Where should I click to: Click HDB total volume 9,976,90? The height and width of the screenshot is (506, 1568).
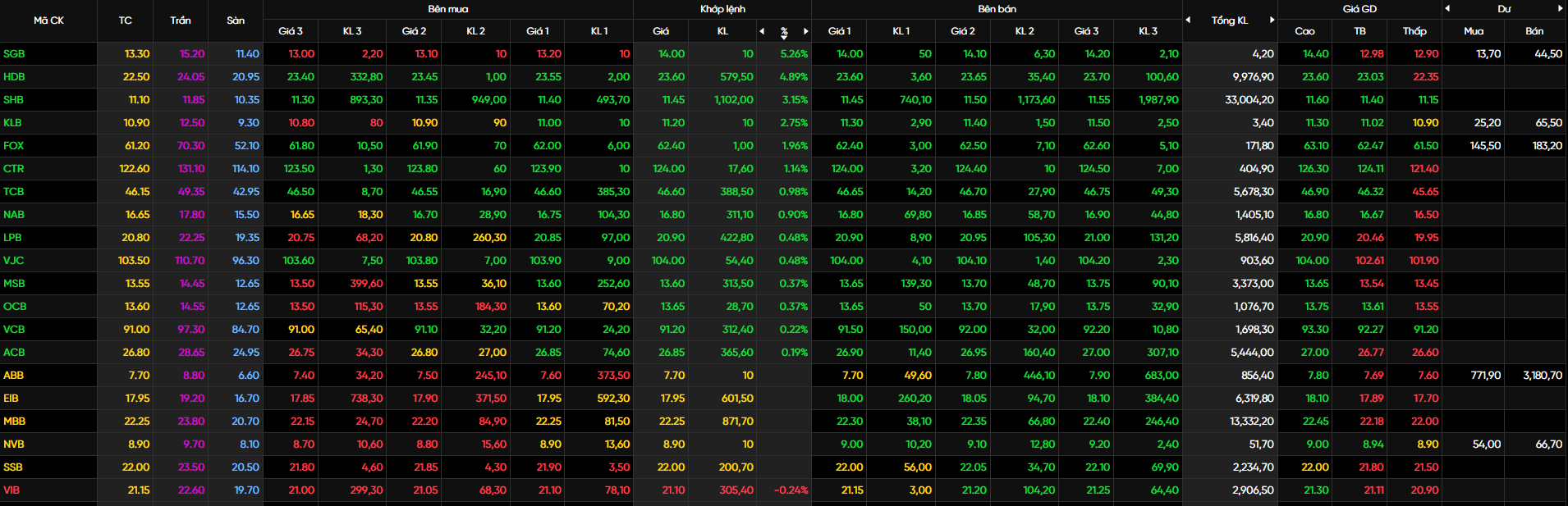pyautogui.click(x=1254, y=77)
